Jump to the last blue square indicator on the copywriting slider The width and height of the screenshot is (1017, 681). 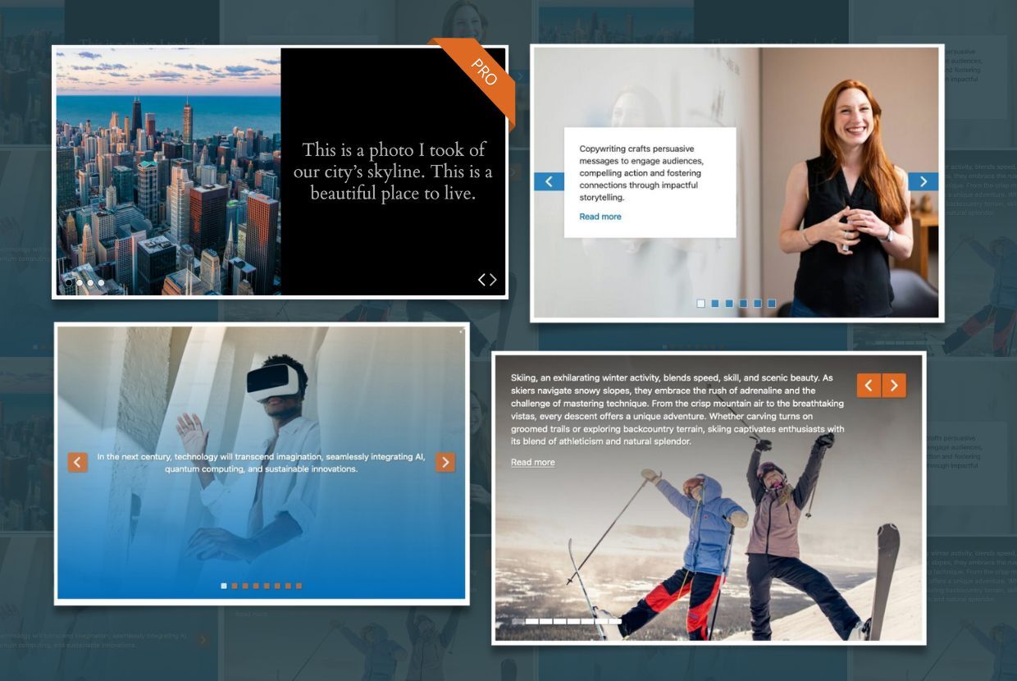(771, 304)
